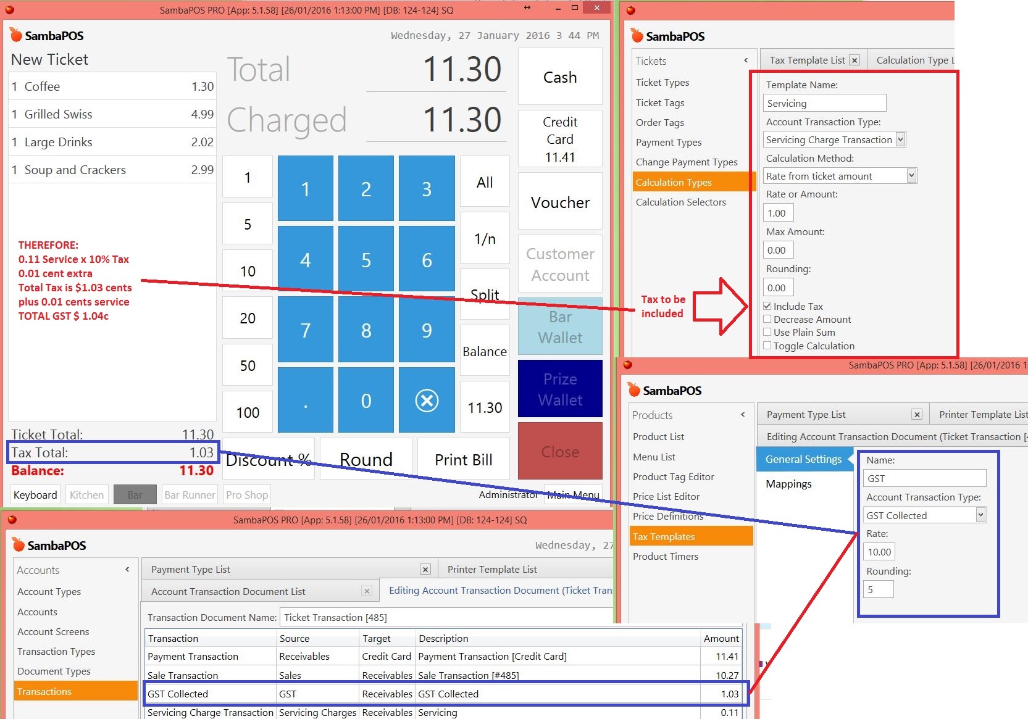Collapse the Products navigation panel arrow

click(x=743, y=415)
